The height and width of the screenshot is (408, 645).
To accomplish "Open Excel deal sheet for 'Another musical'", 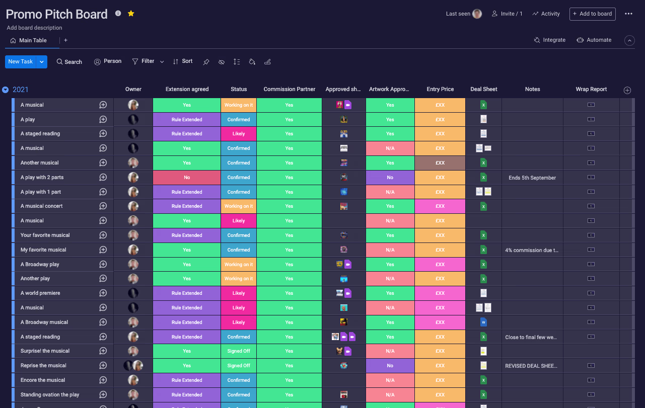I will point(483,163).
